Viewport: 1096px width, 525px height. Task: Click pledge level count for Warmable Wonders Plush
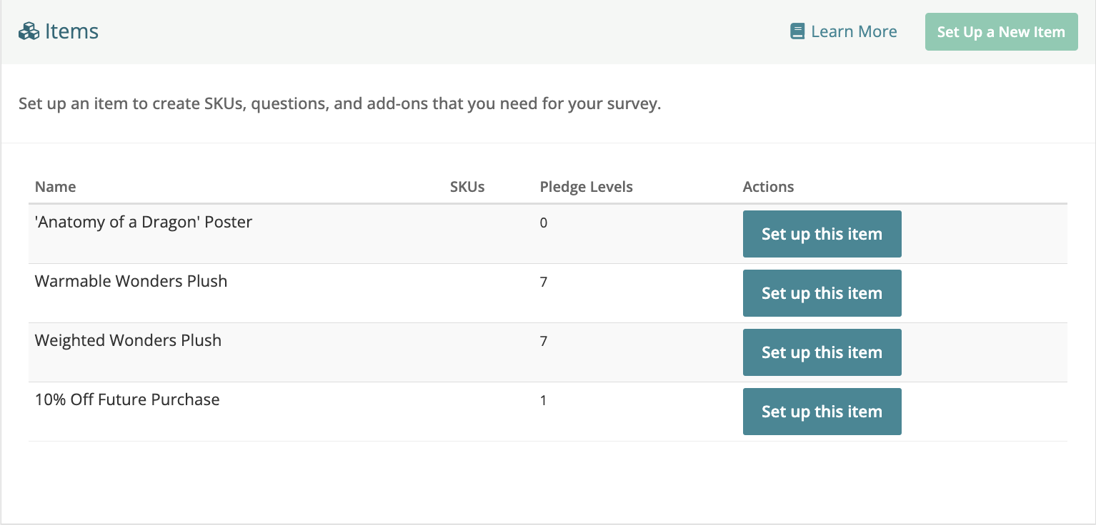pyautogui.click(x=544, y=282)
